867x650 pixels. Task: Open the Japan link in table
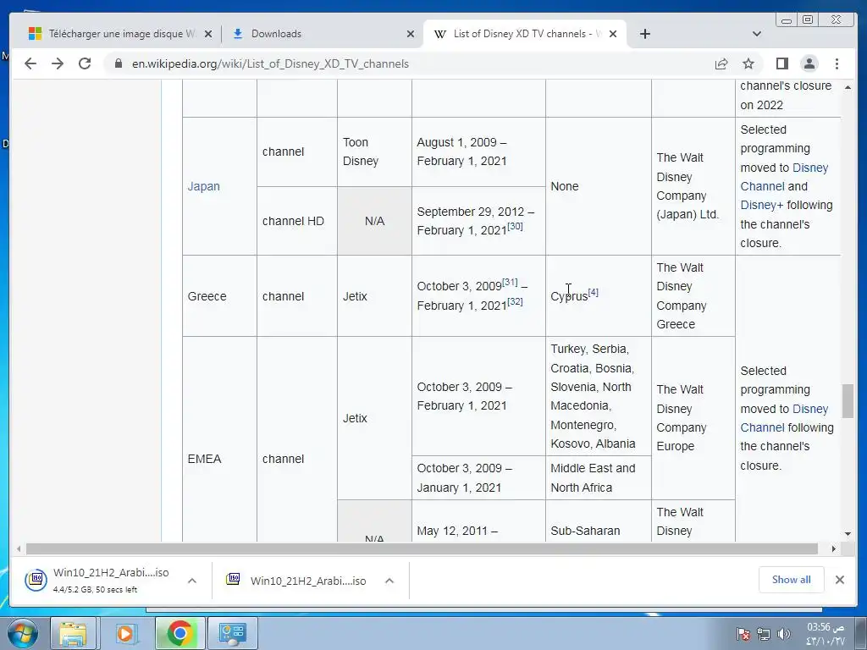click(x=203, y=186)
